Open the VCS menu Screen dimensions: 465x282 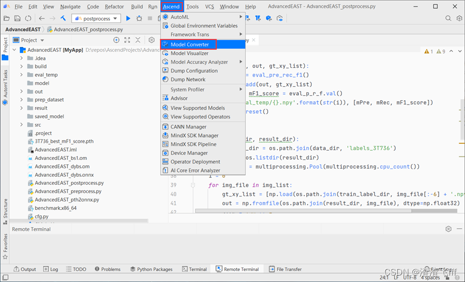pos(209,6)
